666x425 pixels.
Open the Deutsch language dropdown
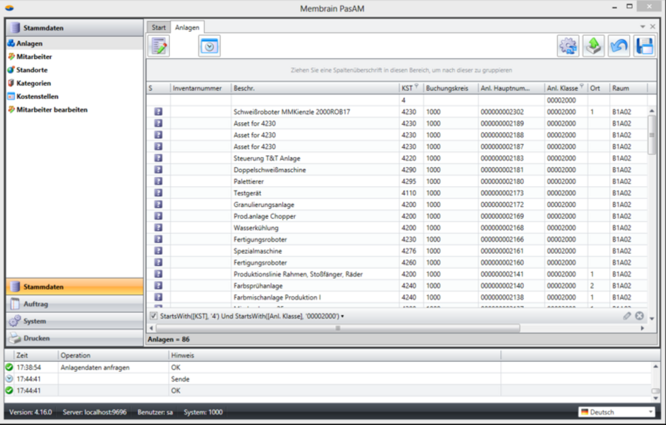tap(616, 412)
